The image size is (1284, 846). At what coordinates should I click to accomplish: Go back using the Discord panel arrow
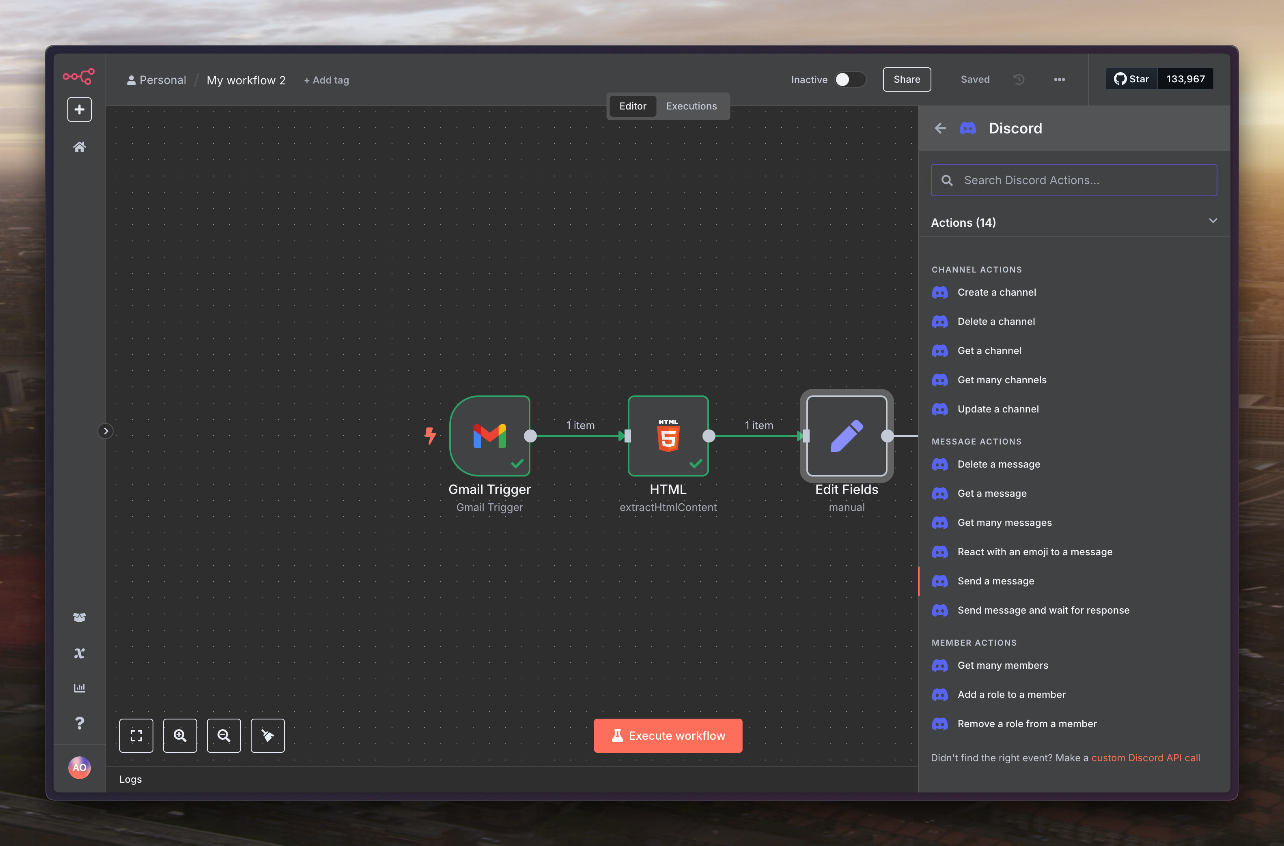[x=939, y=129]
